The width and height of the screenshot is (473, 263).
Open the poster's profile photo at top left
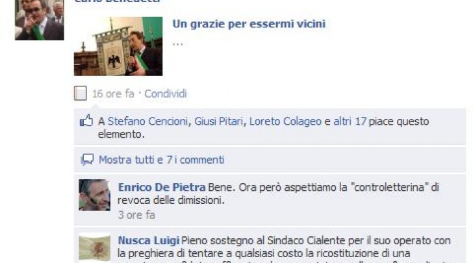[39, 20]
